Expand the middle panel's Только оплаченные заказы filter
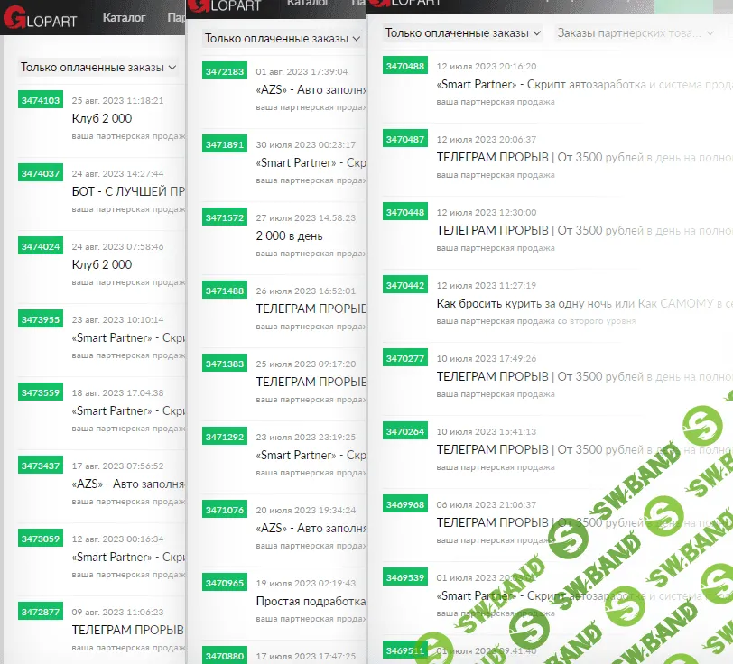733x664 pixels. [x=283, y=38]
